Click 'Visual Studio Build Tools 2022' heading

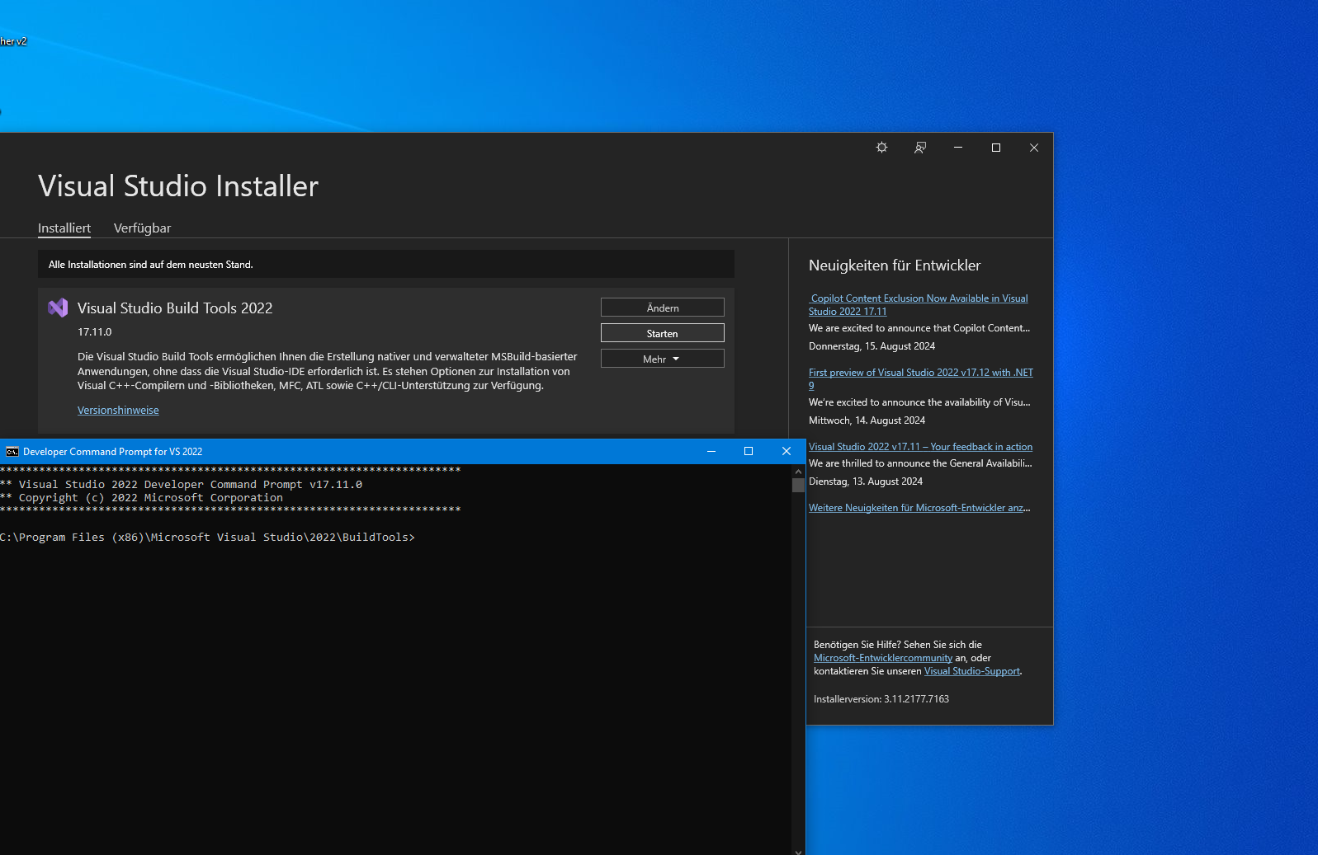click(x=175, y=308)
